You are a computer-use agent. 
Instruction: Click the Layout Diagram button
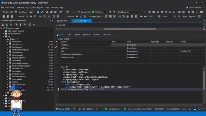[x=188, y=16]
